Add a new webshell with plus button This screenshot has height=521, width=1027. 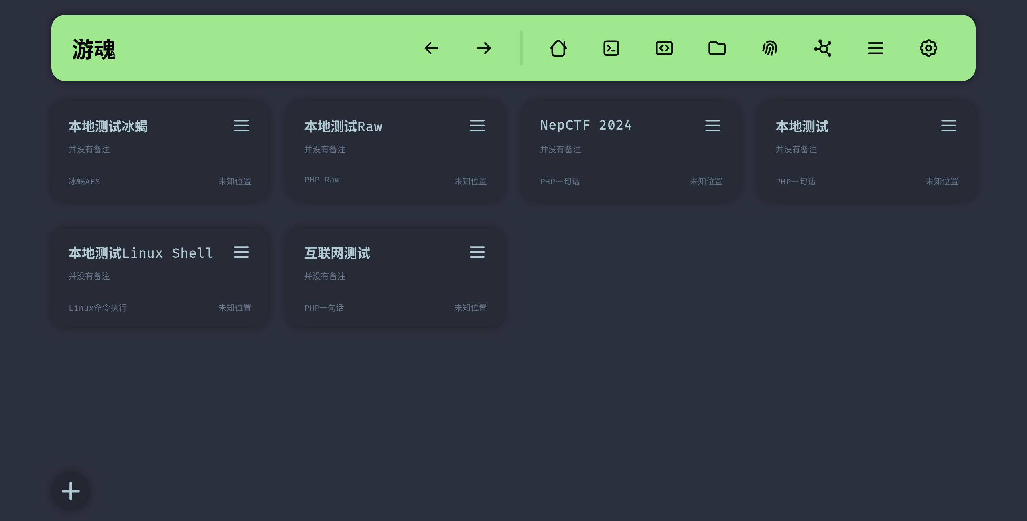[x=71, y=491]
